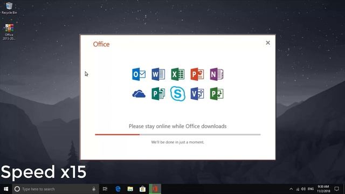
Task: Open Task View from taskbar
Action: click(105, 189)
